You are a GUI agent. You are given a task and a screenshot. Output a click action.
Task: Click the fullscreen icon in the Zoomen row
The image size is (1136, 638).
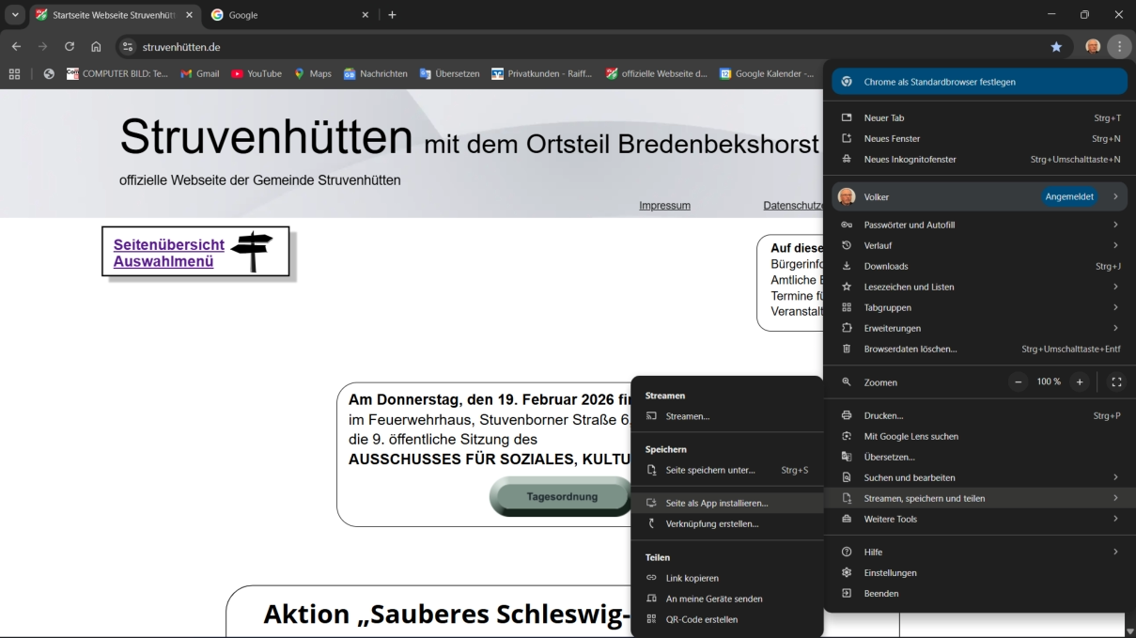coord(1115,382)
